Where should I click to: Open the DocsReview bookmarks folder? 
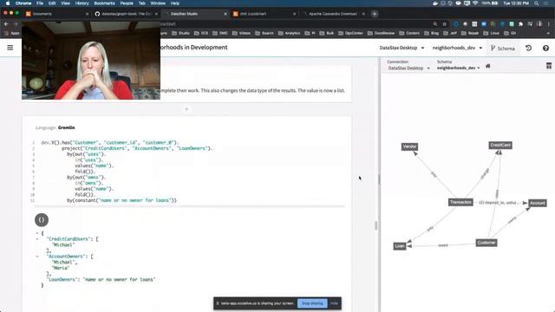(x=381, y=33)
